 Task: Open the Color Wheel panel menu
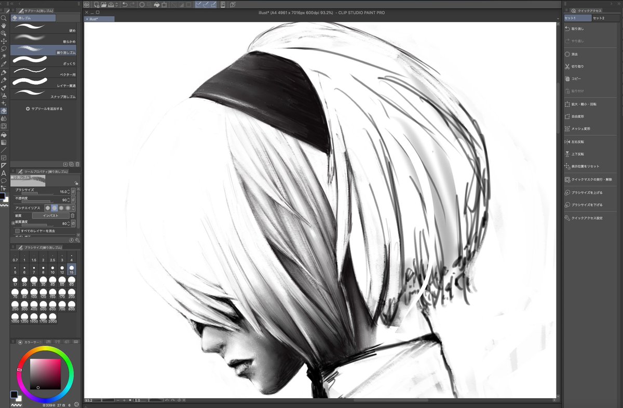13,341
